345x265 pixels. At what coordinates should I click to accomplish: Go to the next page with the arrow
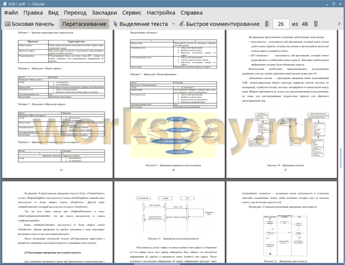(x=316, y=24)
